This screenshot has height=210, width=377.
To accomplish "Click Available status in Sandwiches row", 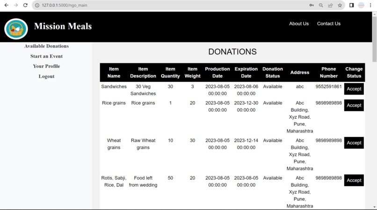I will (273, 87).
